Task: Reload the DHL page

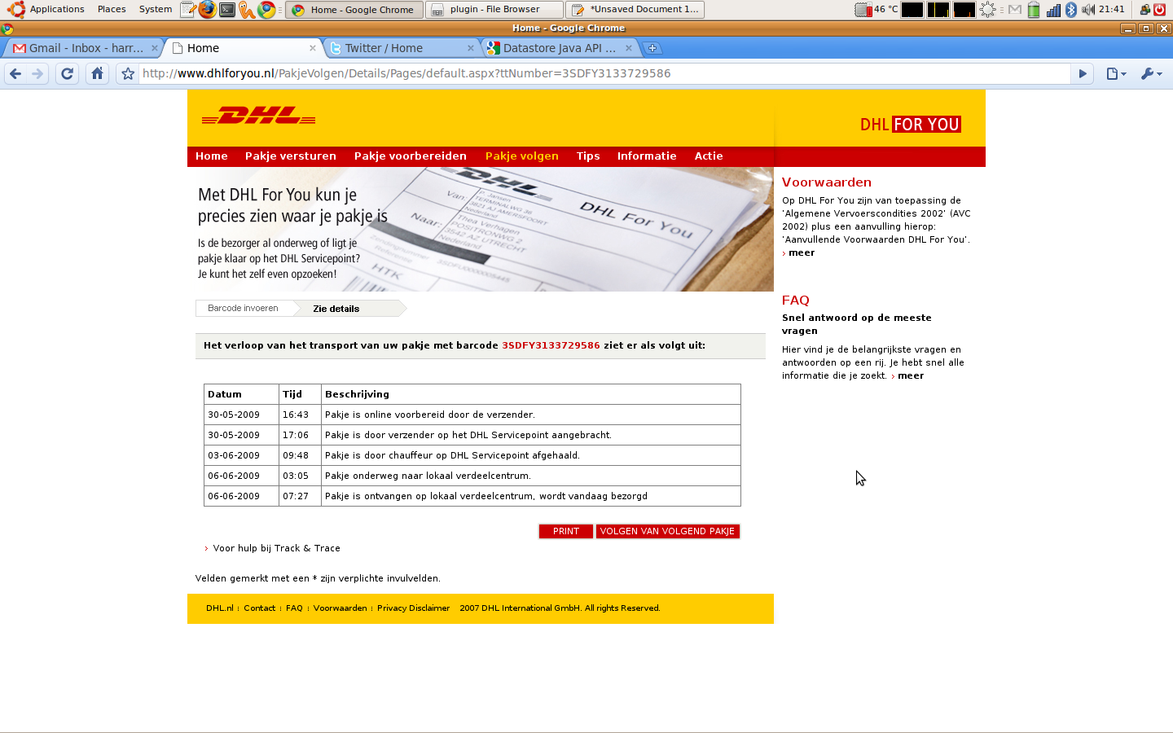Action: 68,73
